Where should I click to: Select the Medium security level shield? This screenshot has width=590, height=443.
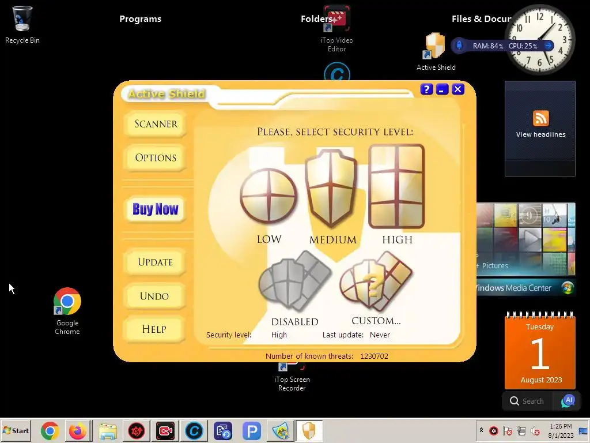pos(331,188)
